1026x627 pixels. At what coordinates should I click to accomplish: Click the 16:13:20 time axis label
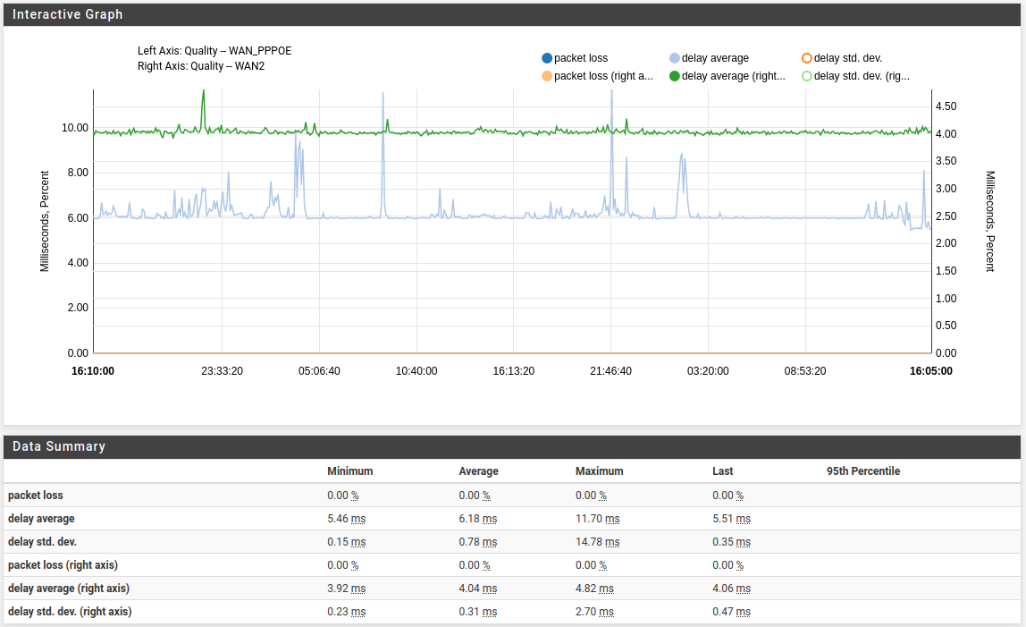[514, 371]
